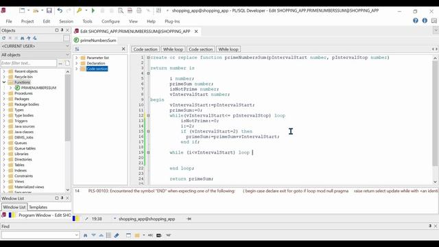Screen dimensions: 439x247
Task: Click the pin icon in the status bar
Action: tap(189, 219)
